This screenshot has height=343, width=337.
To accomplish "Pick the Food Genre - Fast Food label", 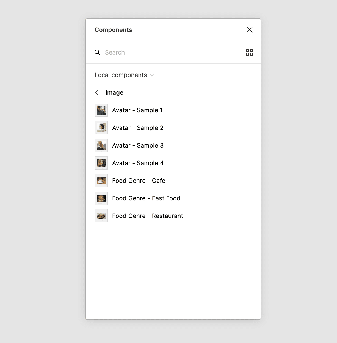I will 146,198.
